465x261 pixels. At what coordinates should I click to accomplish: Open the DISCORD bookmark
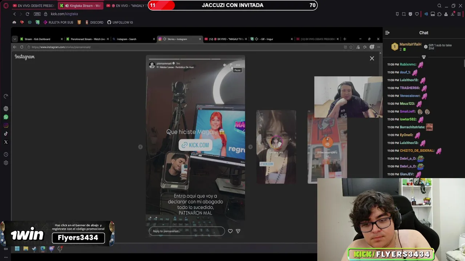94,22
